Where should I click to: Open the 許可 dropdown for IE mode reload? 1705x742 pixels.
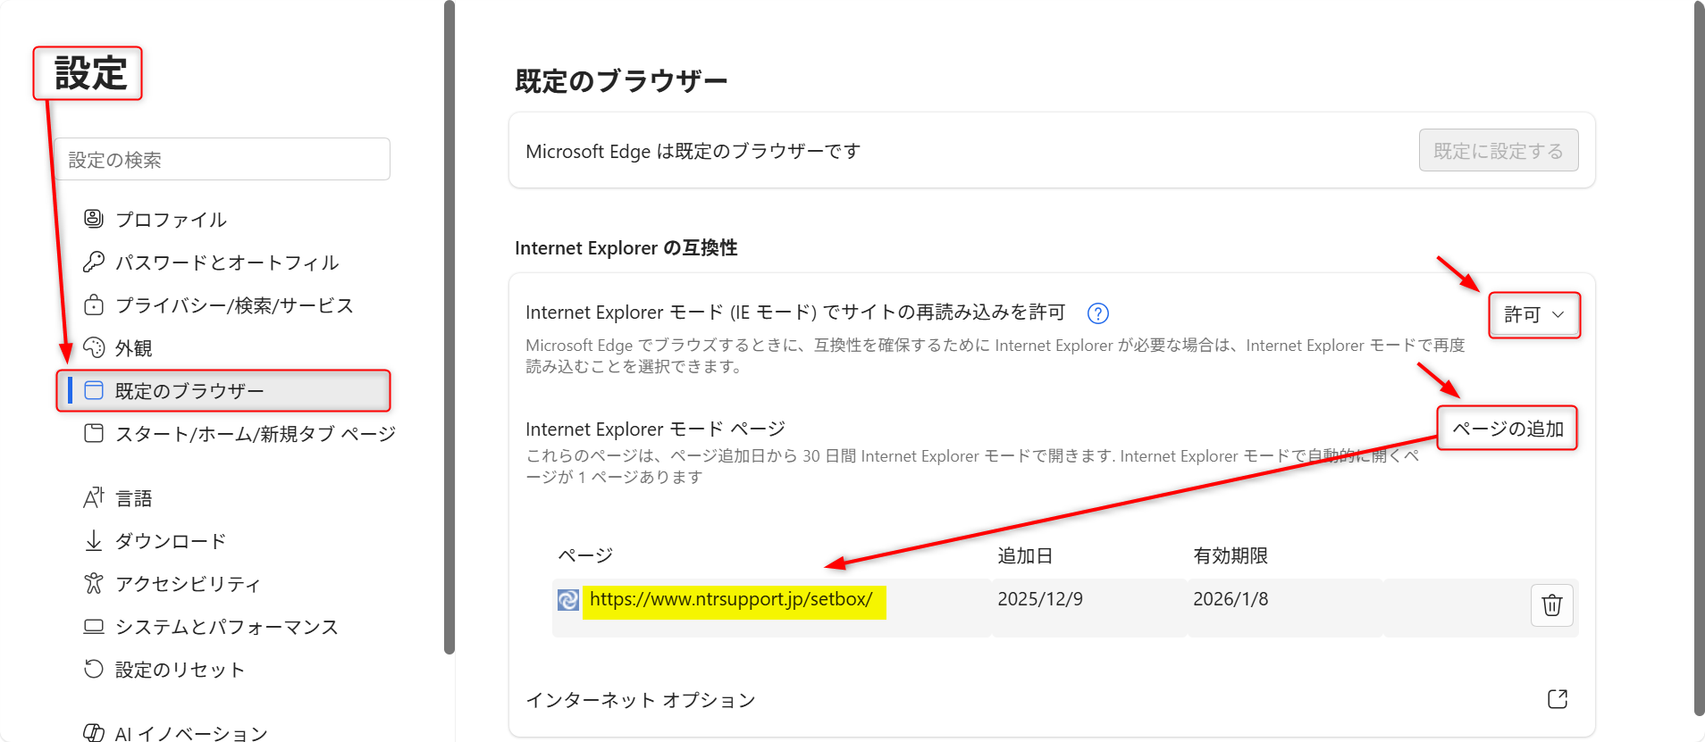1533,315
